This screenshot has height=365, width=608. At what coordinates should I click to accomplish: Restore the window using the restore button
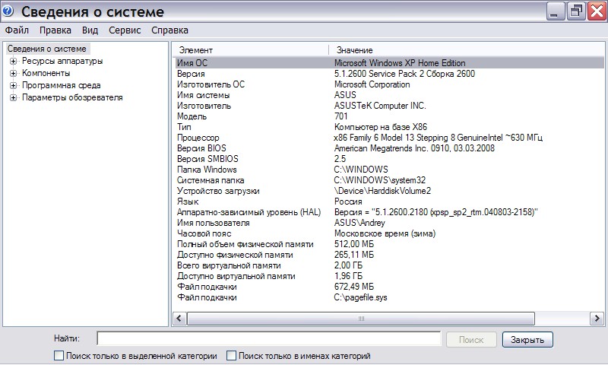coord(576,11)
